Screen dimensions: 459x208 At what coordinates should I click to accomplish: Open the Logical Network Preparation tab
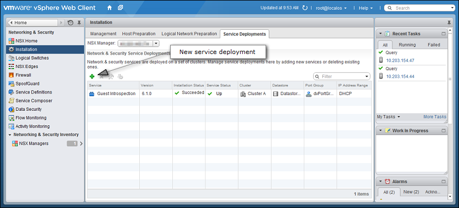(189, 34)
